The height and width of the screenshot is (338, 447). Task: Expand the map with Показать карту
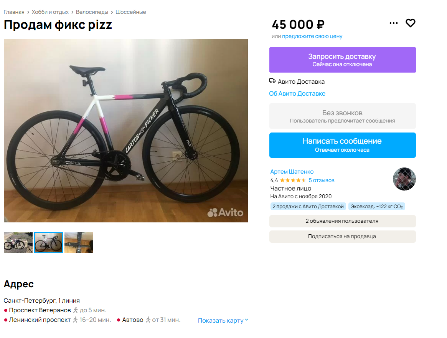[x=223, y=321]
